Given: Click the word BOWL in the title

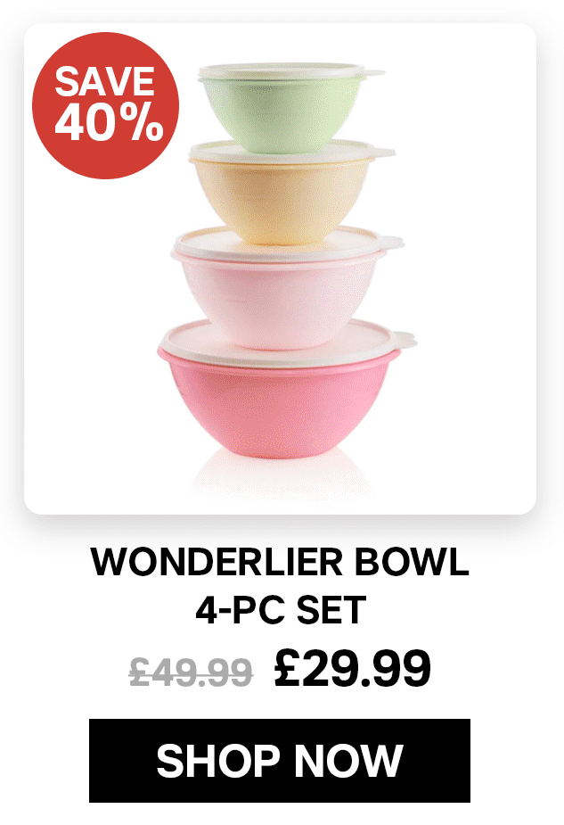Looking at the screenshot, I should [412, 562].
